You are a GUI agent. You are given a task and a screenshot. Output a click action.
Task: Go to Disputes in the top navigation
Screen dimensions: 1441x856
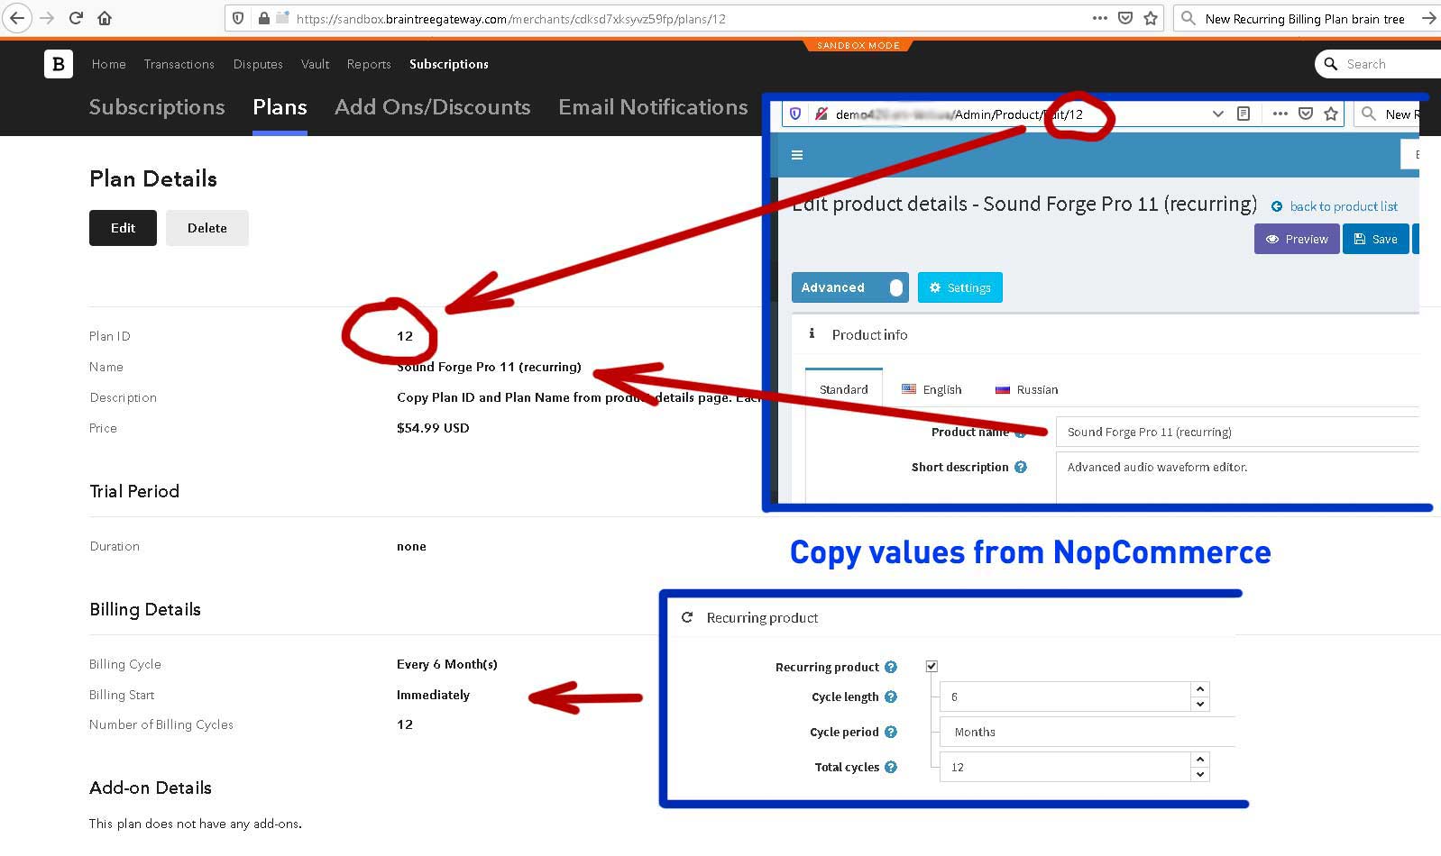click(x=258, y=64)
